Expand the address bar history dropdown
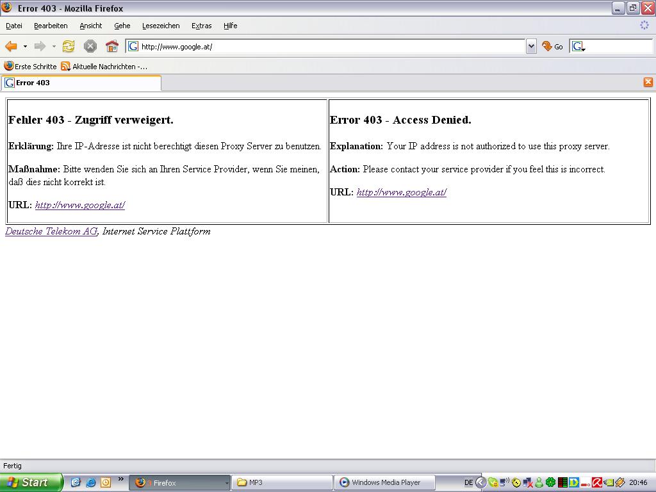 [x=531, y=46]
